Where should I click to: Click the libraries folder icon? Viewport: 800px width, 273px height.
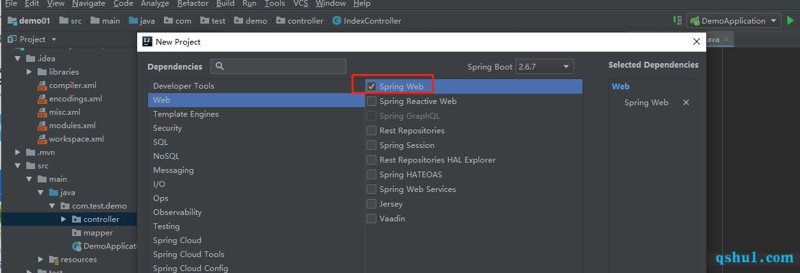42,72
